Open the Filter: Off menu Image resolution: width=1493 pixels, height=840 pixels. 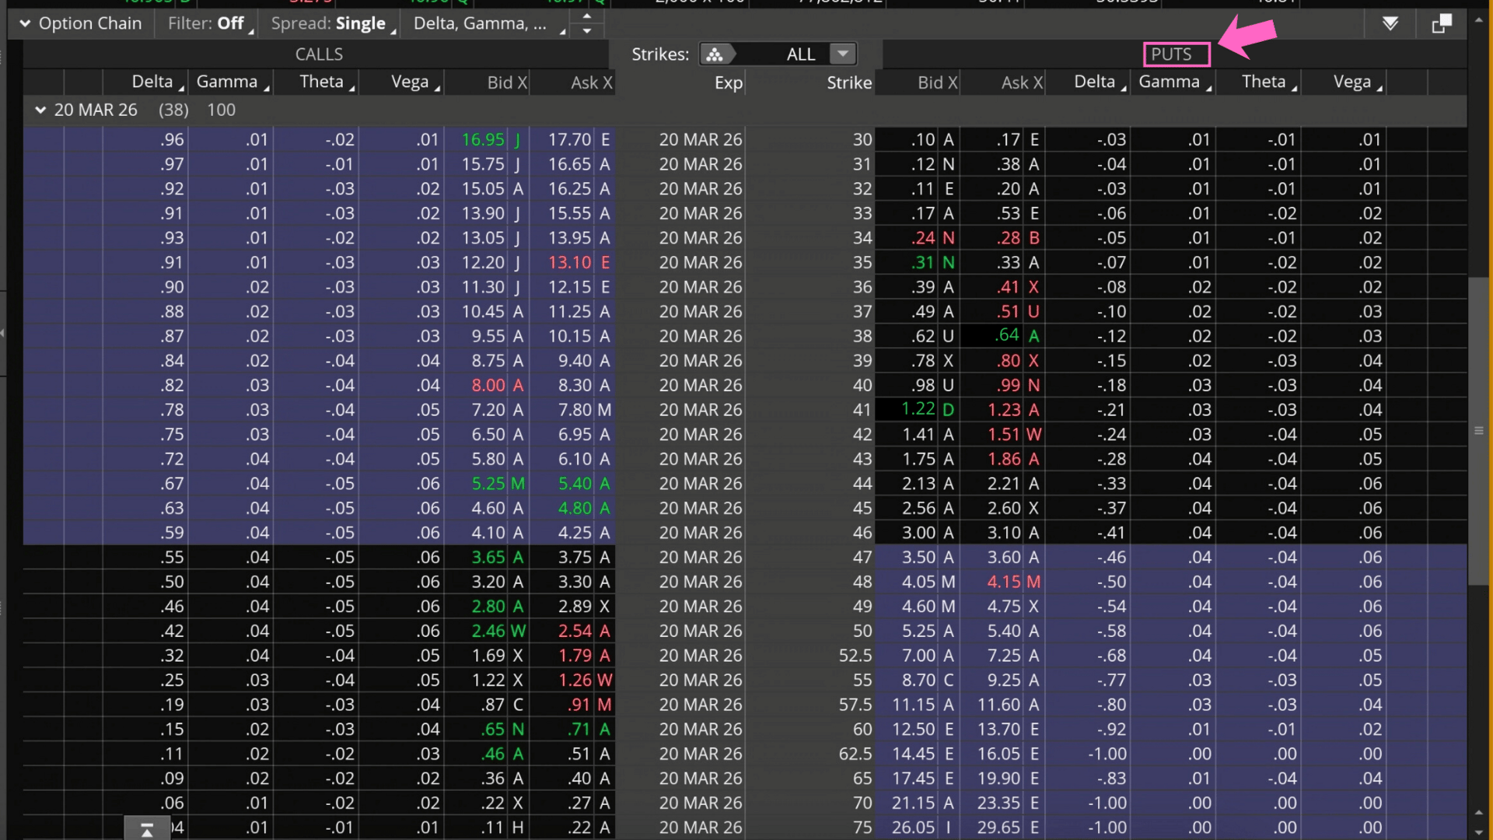click(207, 23)
